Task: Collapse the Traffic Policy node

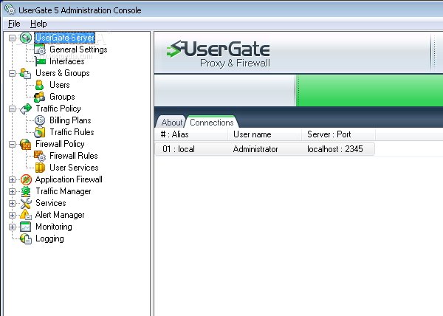Action: click(12, 109)
